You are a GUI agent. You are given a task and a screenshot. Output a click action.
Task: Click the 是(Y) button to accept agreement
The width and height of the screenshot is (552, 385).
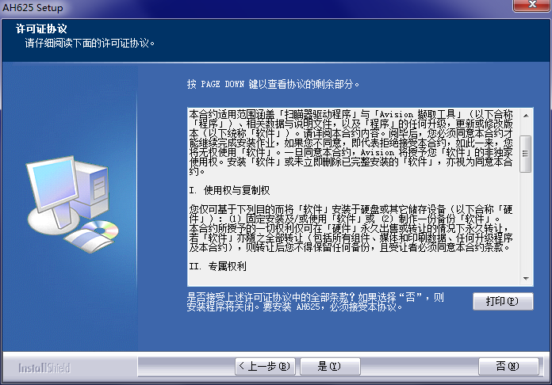(330, 366)
